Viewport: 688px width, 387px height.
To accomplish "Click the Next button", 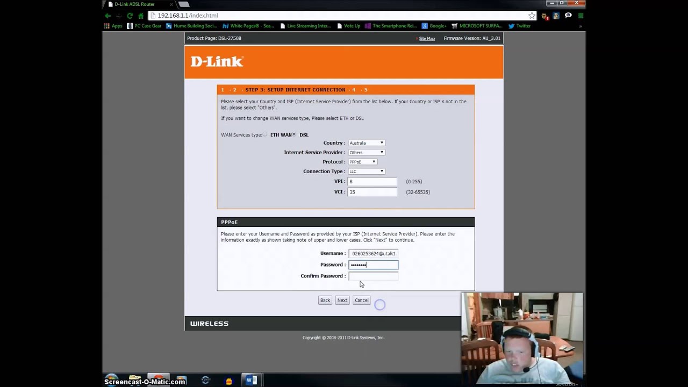I will (x=342, y=300).
